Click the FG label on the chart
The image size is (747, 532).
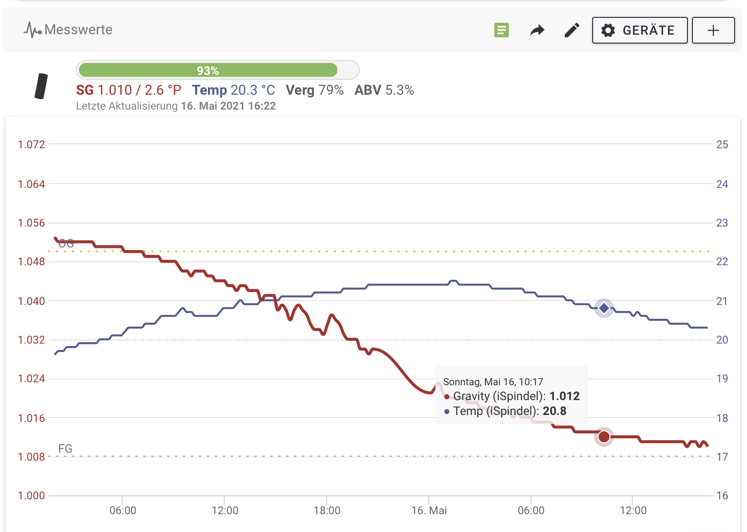click(65, 449)
